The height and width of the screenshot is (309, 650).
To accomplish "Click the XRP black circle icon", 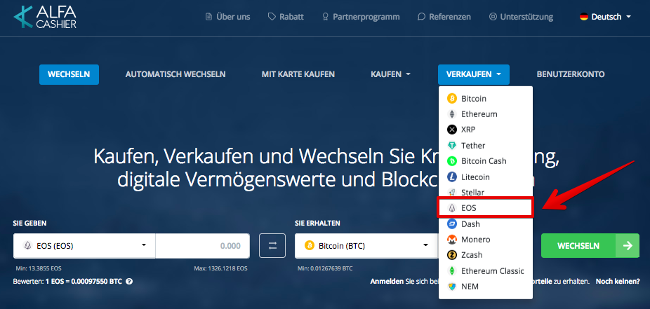I will [451, 130].
